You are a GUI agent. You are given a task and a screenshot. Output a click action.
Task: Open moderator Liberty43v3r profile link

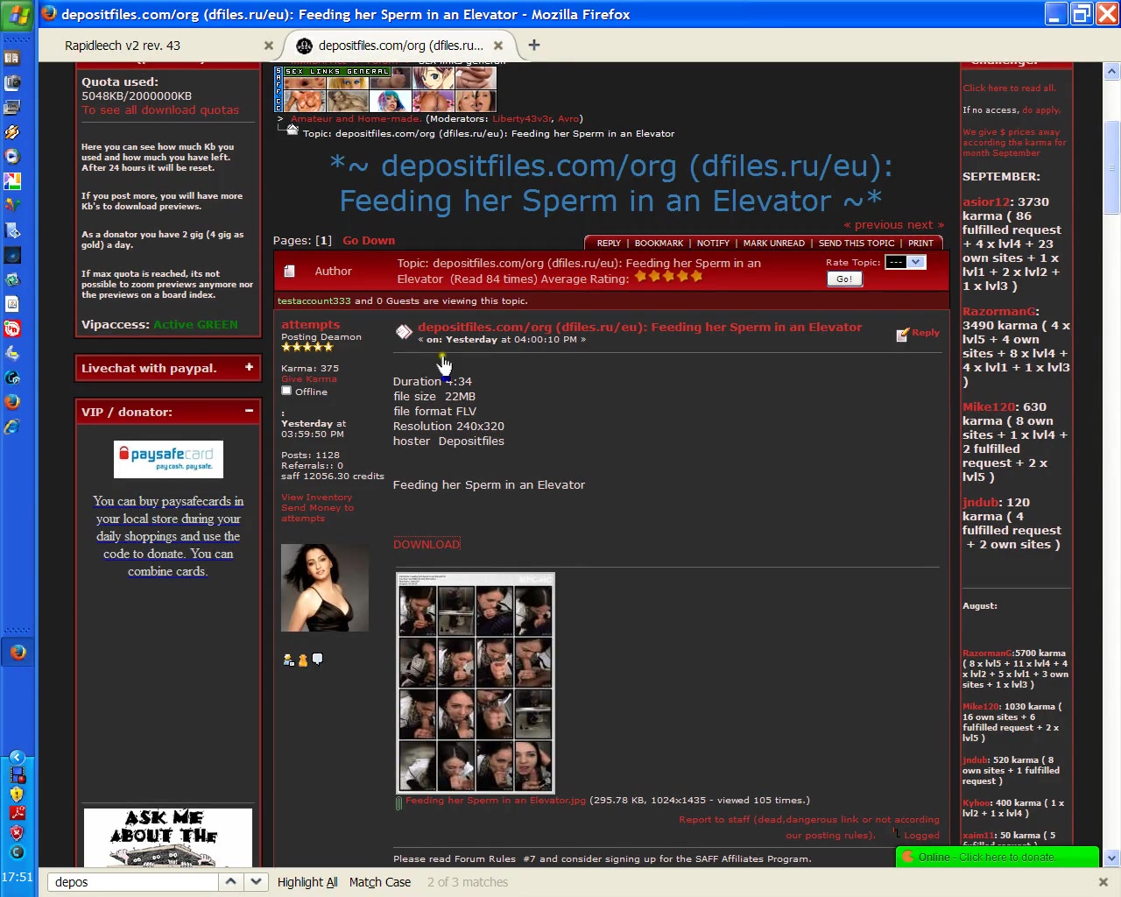point(522,118)
